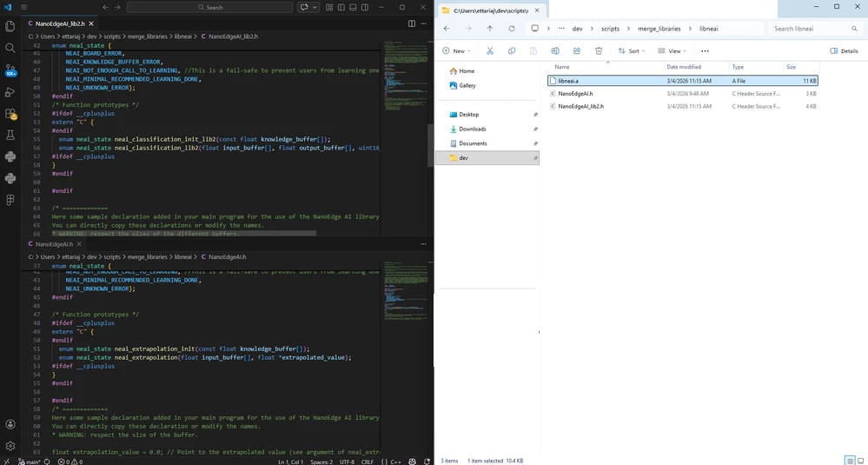Viewport: 868px width, 465px height.
Task: Refresh the File Explorer folder
Action: coord(512,28)
